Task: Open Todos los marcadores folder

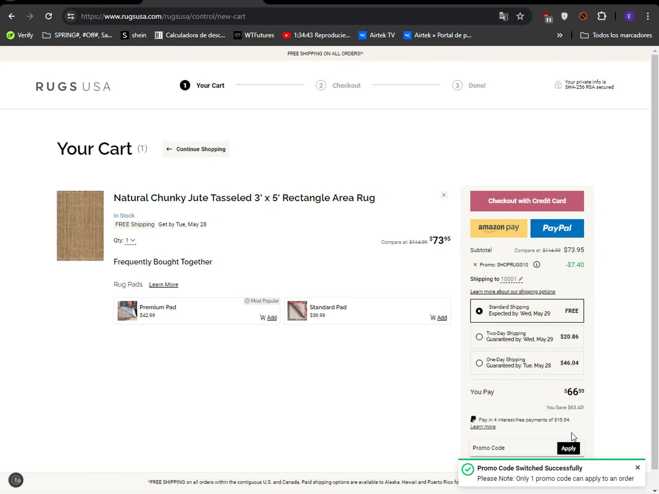Action: (616, 35)
